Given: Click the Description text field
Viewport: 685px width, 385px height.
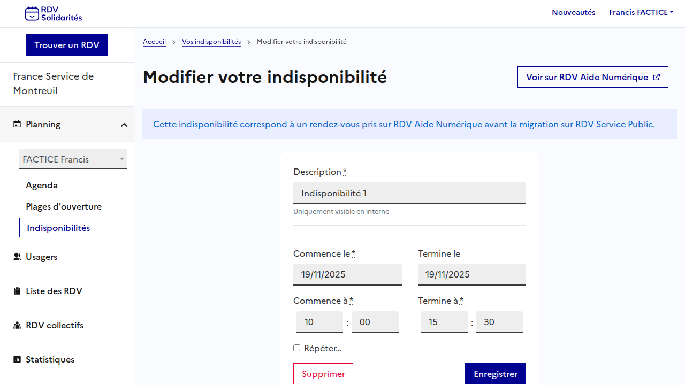Looking at the screenshot, I should 409,193.
